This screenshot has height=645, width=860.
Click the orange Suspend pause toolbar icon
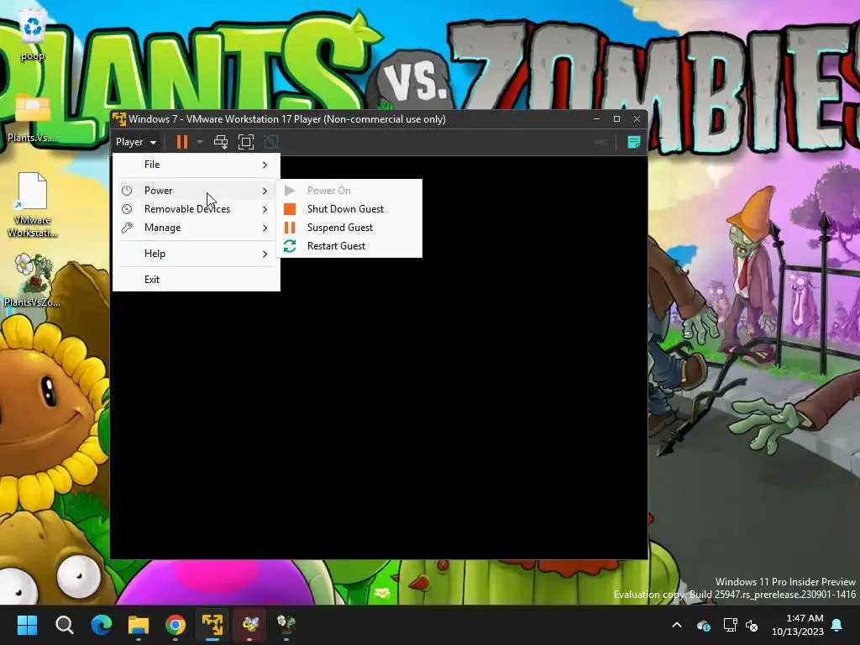pos(182,142)
